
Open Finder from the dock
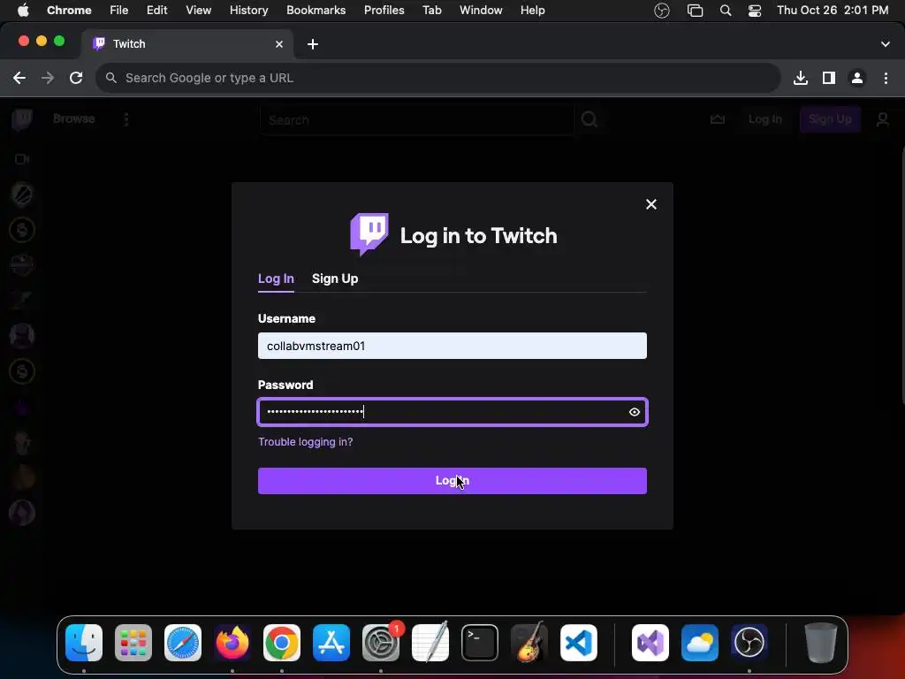84,643
